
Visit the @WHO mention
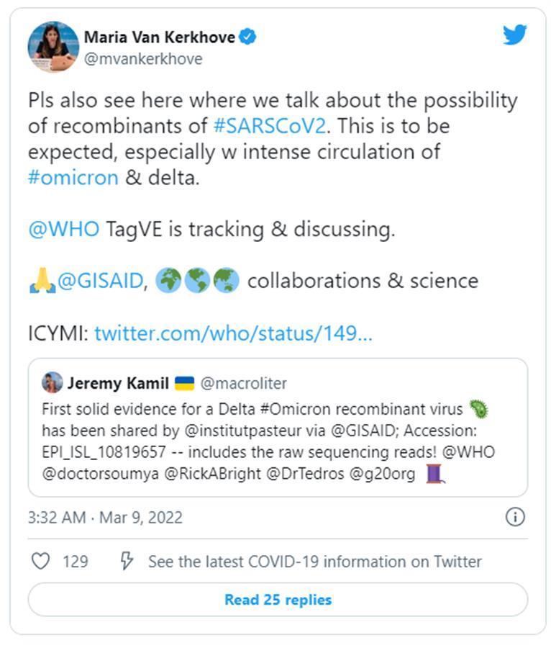point(63,230)
